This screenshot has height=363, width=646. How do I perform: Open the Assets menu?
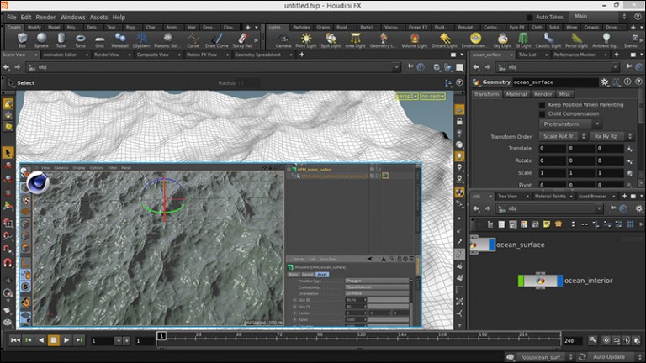pyautogui.click(x=99, y=18)
